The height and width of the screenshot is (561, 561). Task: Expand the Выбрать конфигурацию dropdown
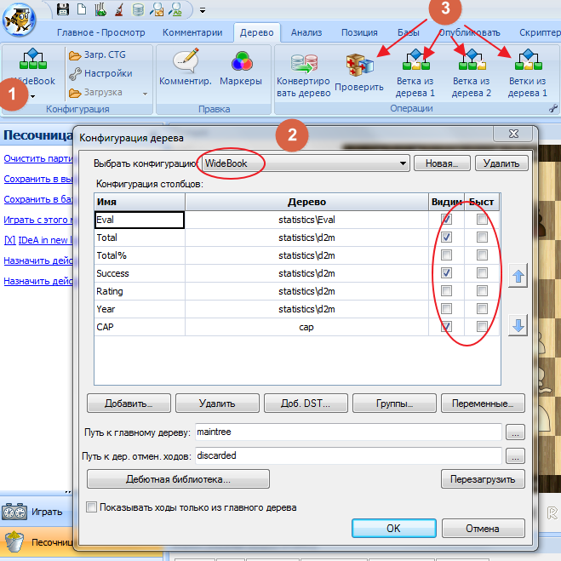(403, 163)
